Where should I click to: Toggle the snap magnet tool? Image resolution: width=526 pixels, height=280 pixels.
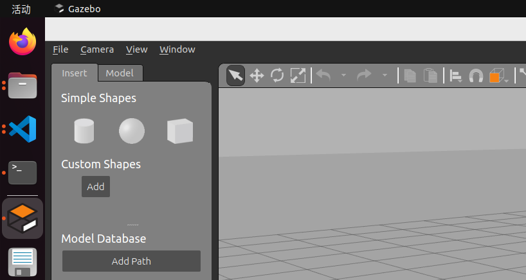tap(476, 76)
